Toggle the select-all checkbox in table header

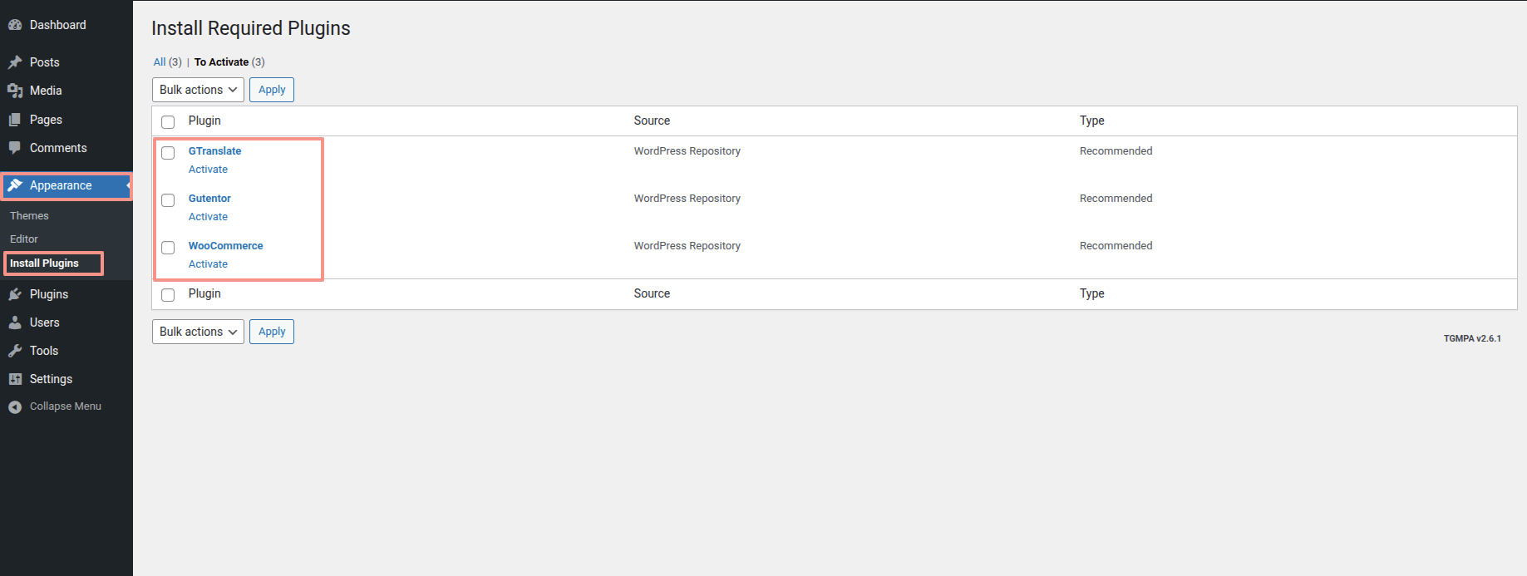point(168,122)
